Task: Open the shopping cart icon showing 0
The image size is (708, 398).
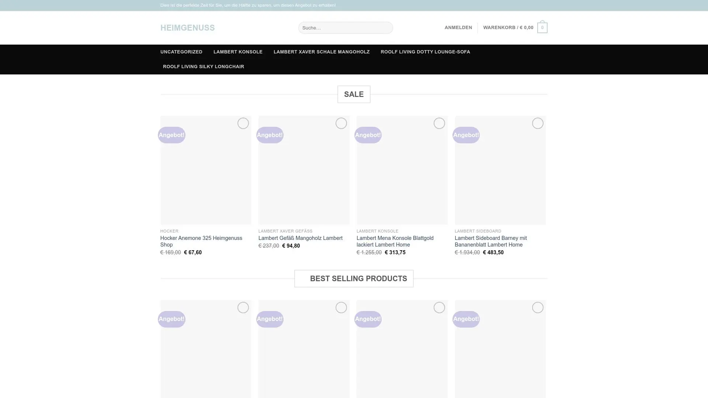Action: point(542,28)
